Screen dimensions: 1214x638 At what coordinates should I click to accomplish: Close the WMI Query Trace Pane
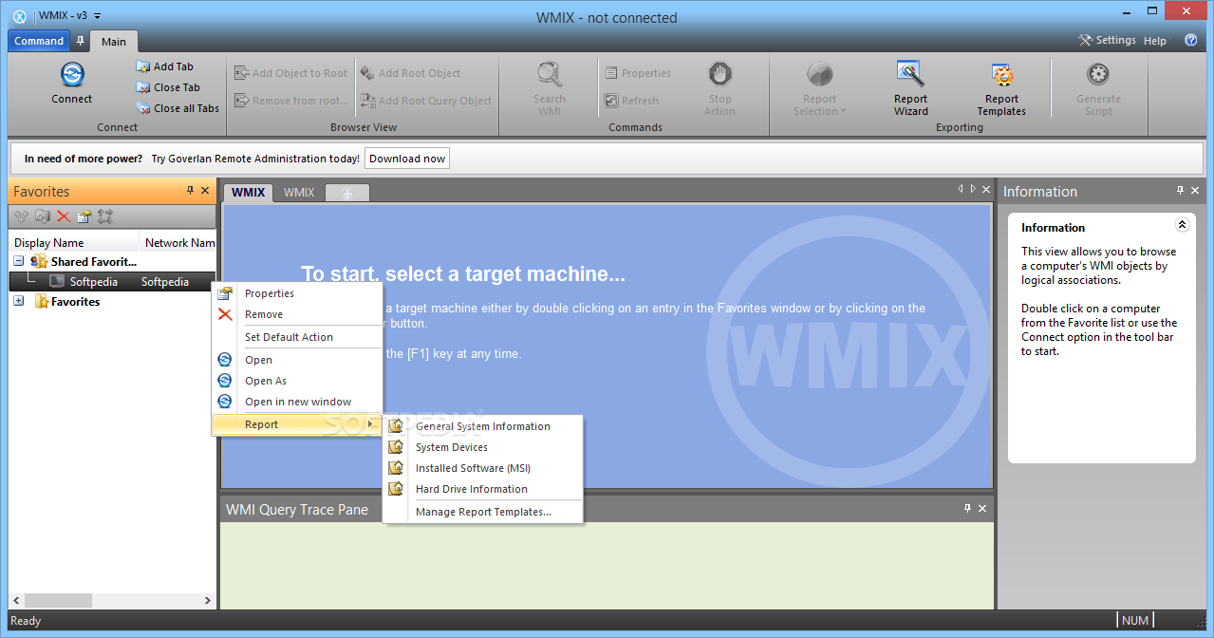click(x=983, y=509)
